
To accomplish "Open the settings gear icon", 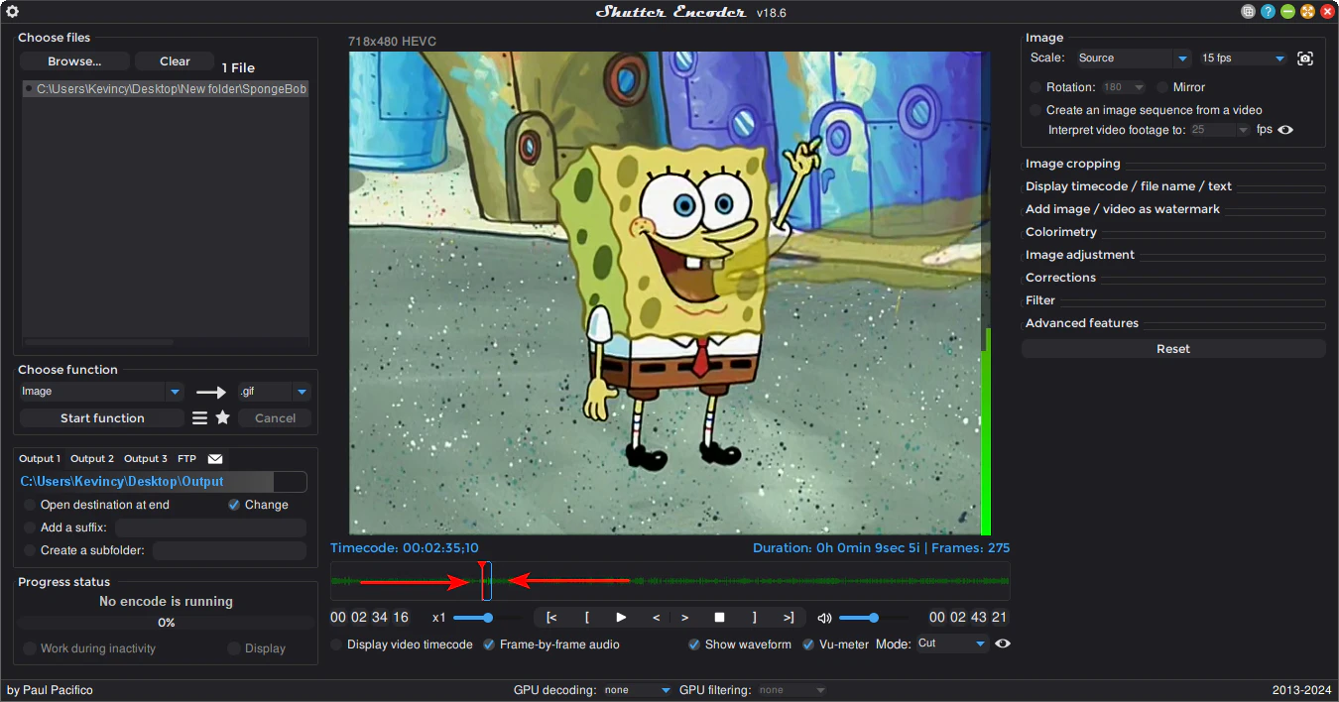I will tap(13, 12).
